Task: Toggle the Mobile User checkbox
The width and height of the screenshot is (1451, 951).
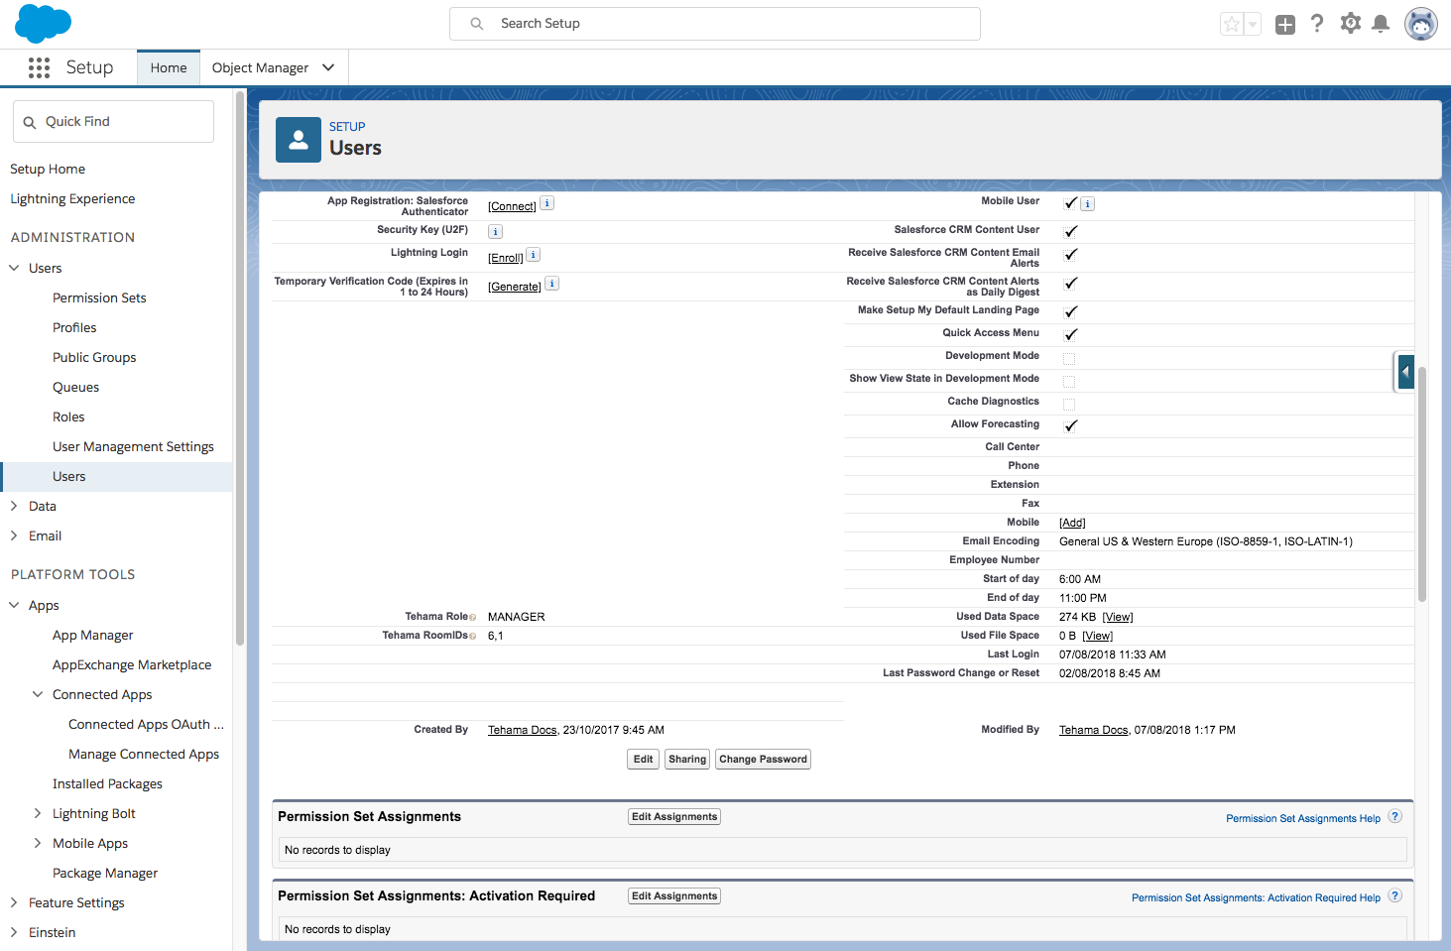Action: 1070,203
